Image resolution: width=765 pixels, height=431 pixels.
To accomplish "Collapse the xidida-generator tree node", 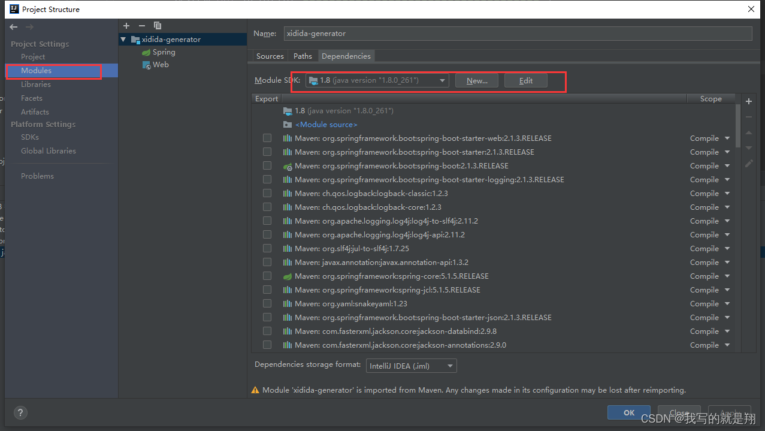I will pos(123,40).
